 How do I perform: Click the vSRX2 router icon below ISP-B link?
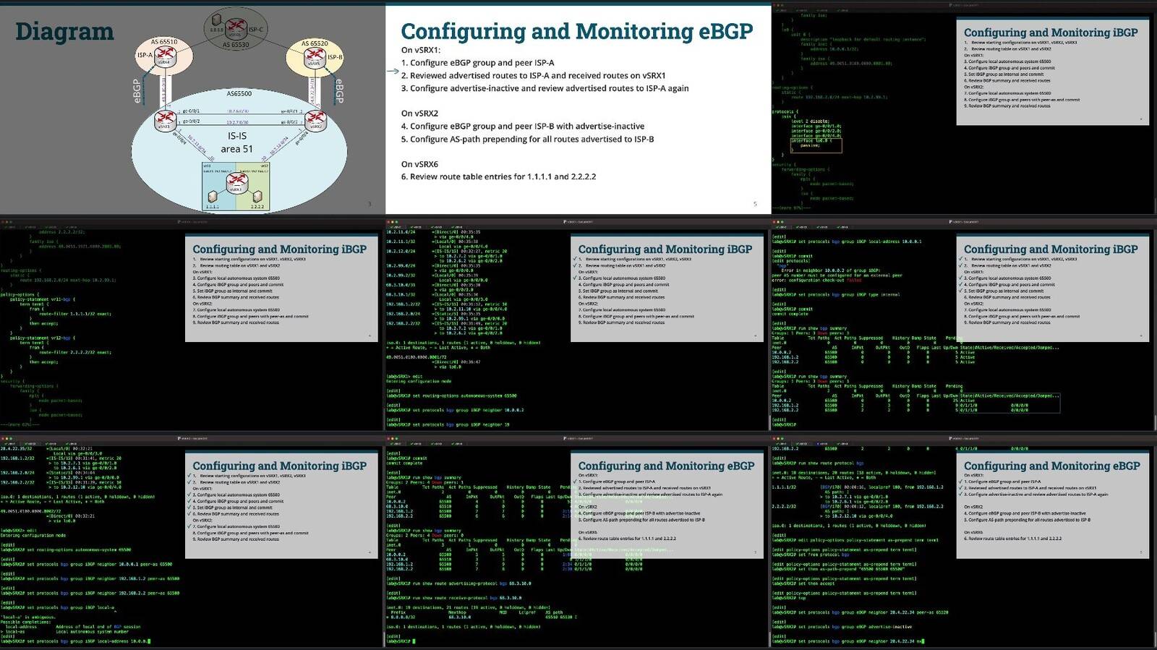coord(315,119)
